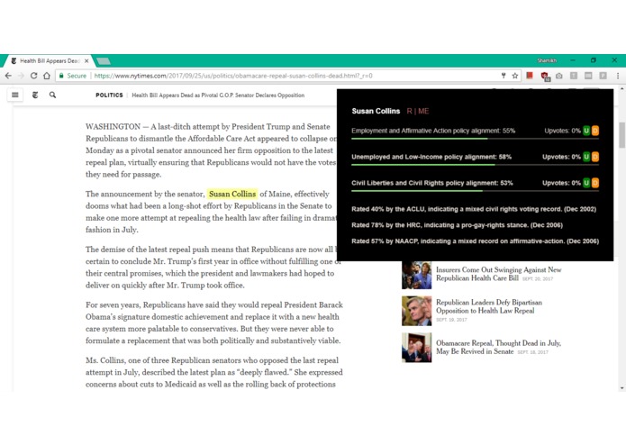Close the Health Bill Appears Dead tab
Screen dimensions: 626x445
pos(86,60)
